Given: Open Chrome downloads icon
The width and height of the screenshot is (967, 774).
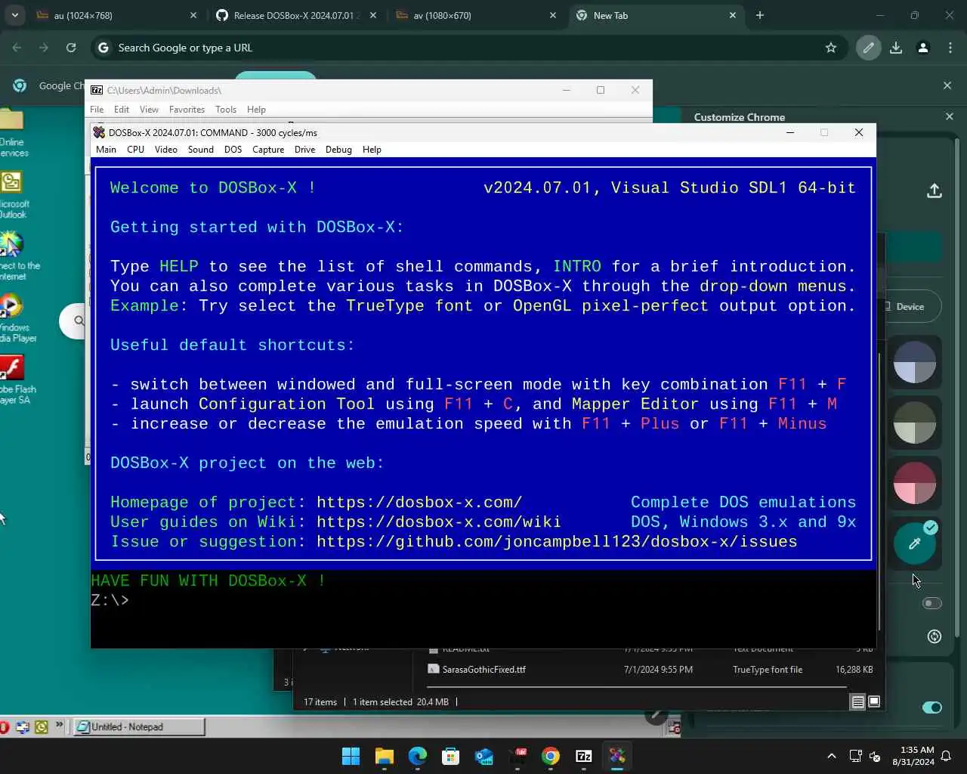Looking at the screenshot, I should pos(896,48).
